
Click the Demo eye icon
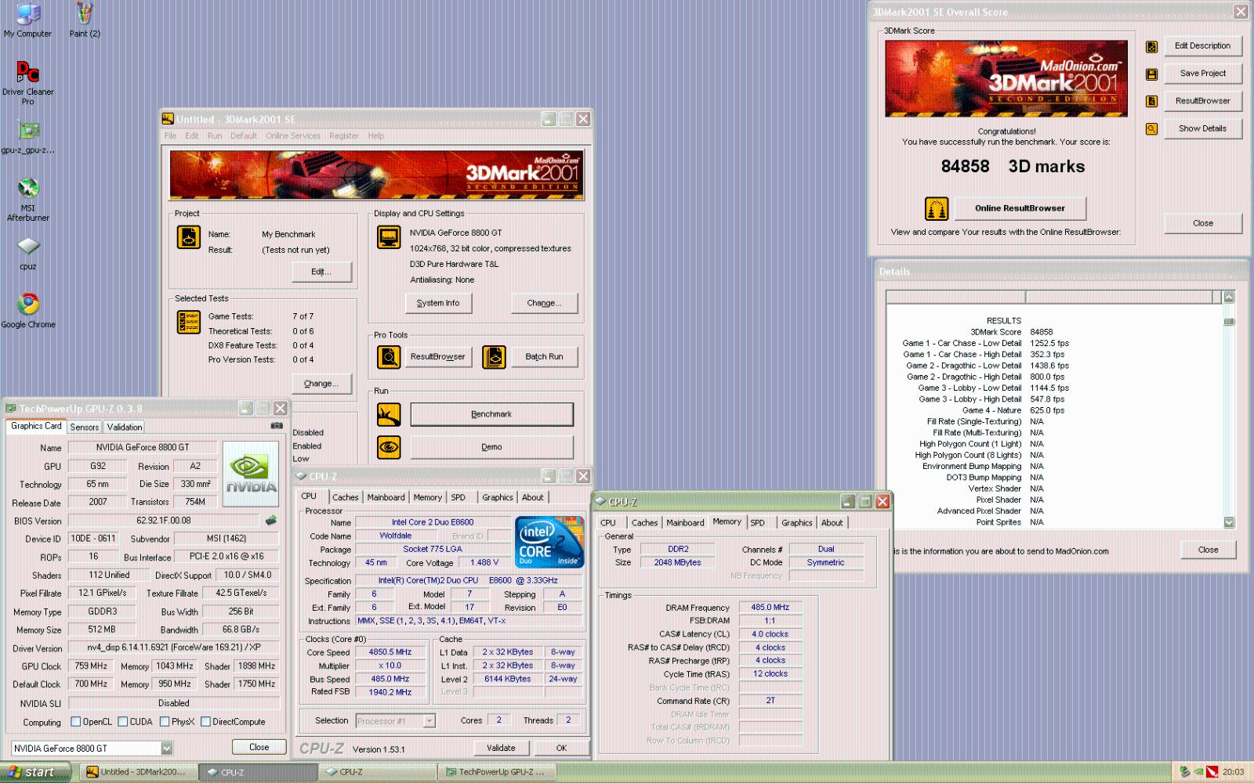click(x=389, y=447)
